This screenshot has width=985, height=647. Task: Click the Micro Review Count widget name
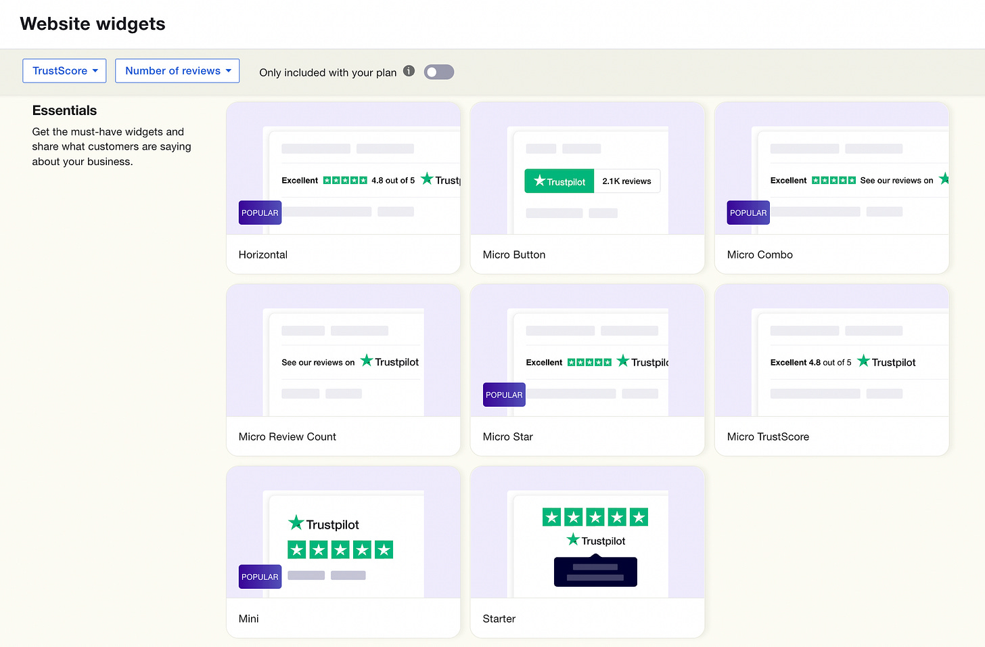pyautogui.click(x=288, y=437)
